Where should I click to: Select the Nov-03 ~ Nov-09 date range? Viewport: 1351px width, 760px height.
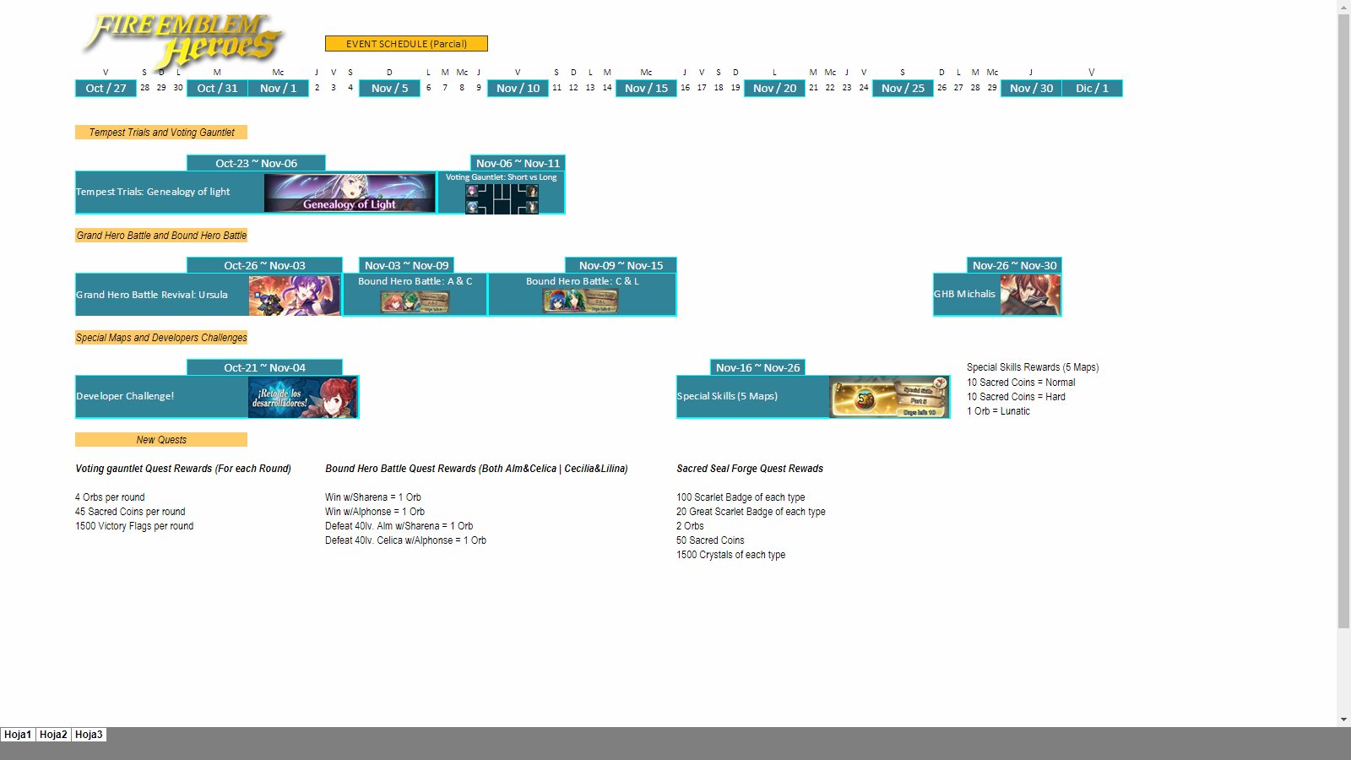pos(406,266)
